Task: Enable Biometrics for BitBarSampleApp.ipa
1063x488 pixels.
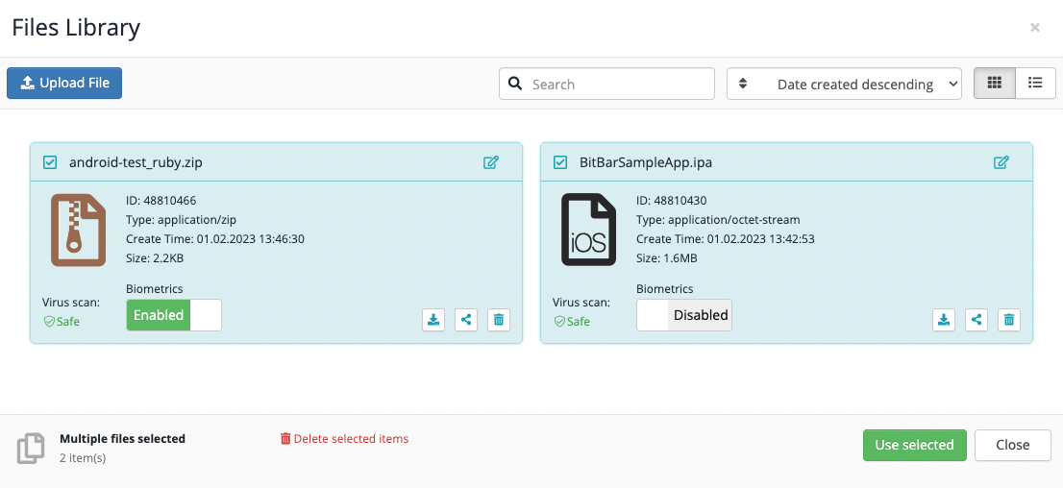Action: pyautogui.click(x=684, y=315)
